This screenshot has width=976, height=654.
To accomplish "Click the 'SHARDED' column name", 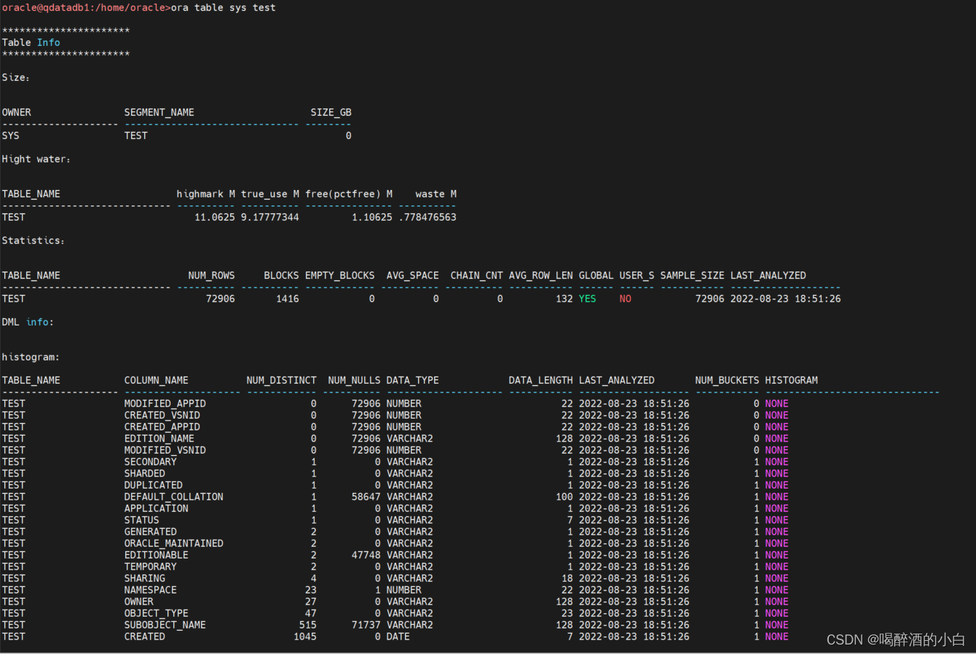I will pyautogui.click(x=144, y=473).
